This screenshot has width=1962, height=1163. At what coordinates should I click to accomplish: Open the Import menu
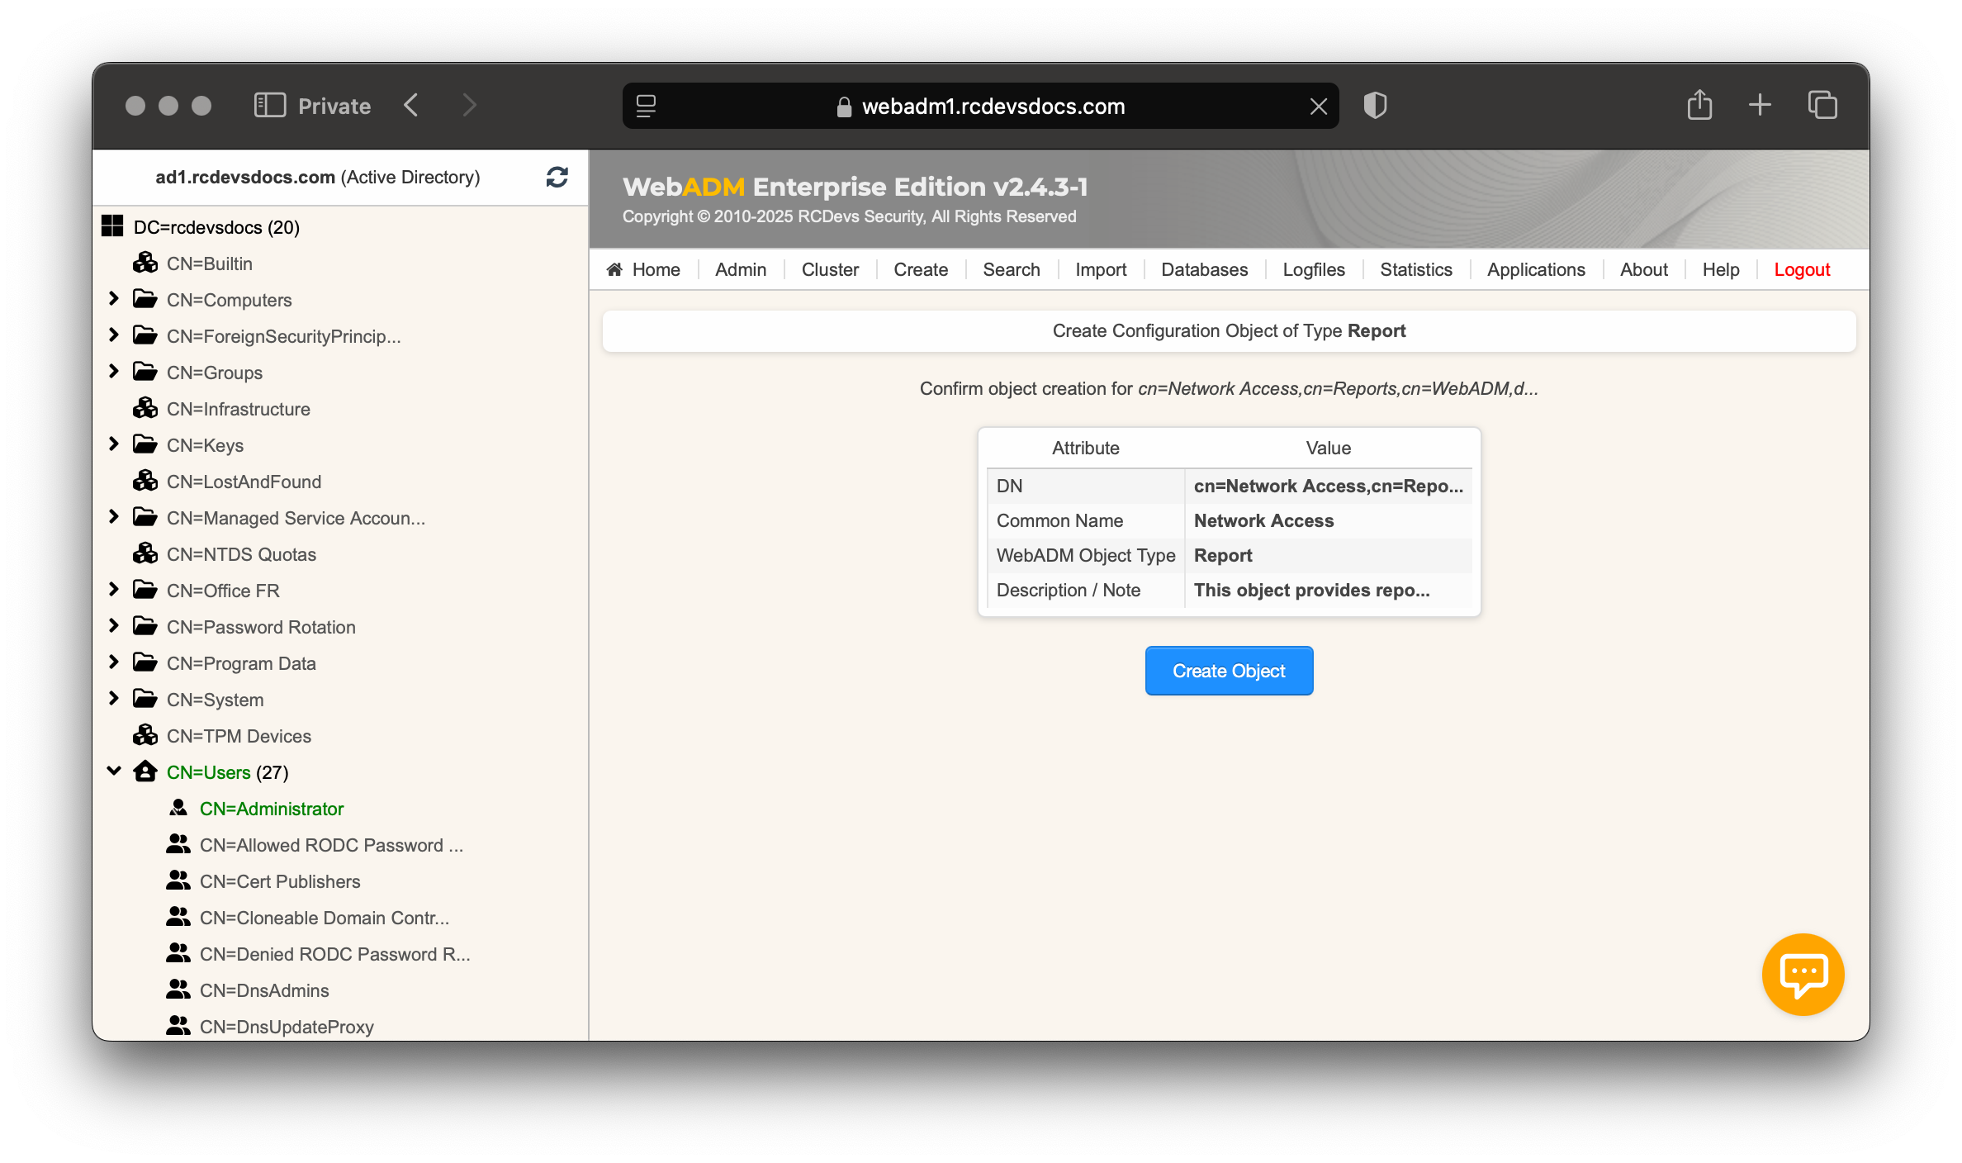click(1101, 269)
